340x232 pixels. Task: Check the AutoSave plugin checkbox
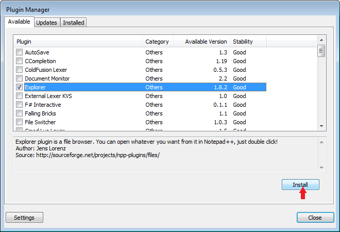pyautogui.click(x=20, y=52)
